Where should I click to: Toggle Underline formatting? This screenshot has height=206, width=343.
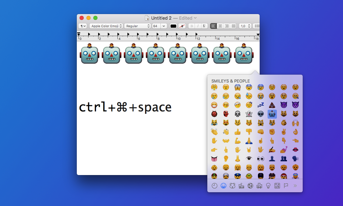tap(204, 26)
